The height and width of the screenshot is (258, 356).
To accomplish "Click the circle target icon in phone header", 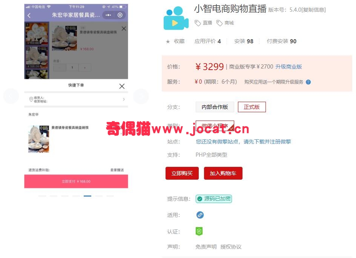I will 120,15.
